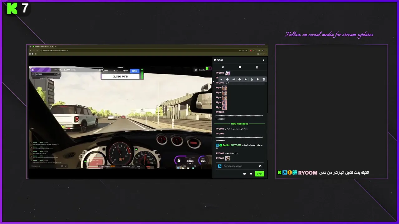399x224 pixels.
Task: Click the in-game Message to All field
Action: click(48, 166)
